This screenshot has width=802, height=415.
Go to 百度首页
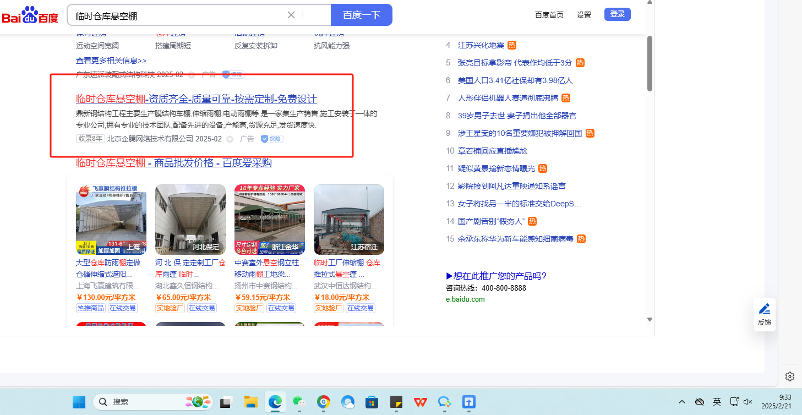coord(549,15)
